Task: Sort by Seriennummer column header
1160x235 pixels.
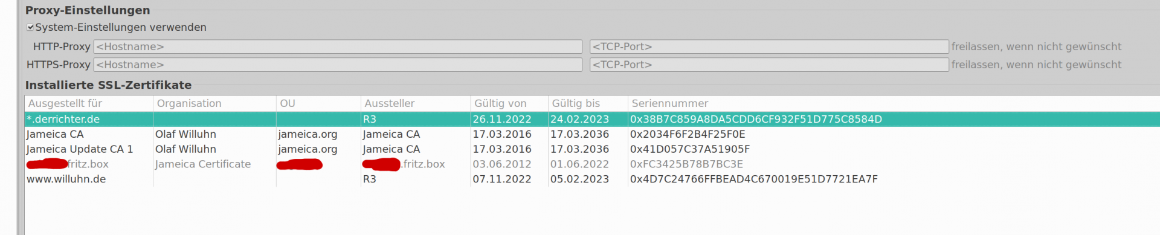Action: (x=894, y=103)
